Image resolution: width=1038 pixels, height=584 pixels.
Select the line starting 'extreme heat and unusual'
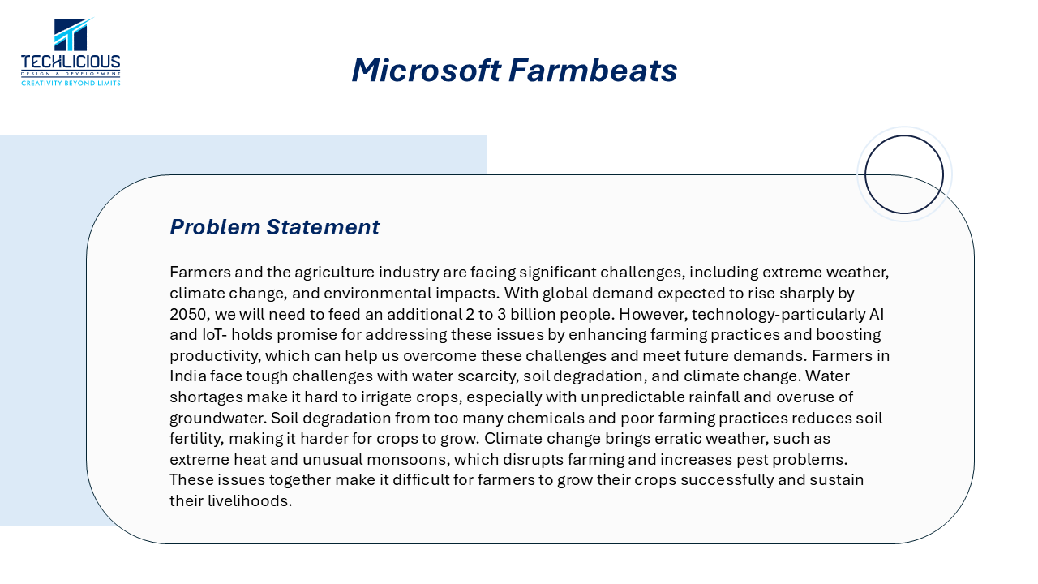point(508,460)
